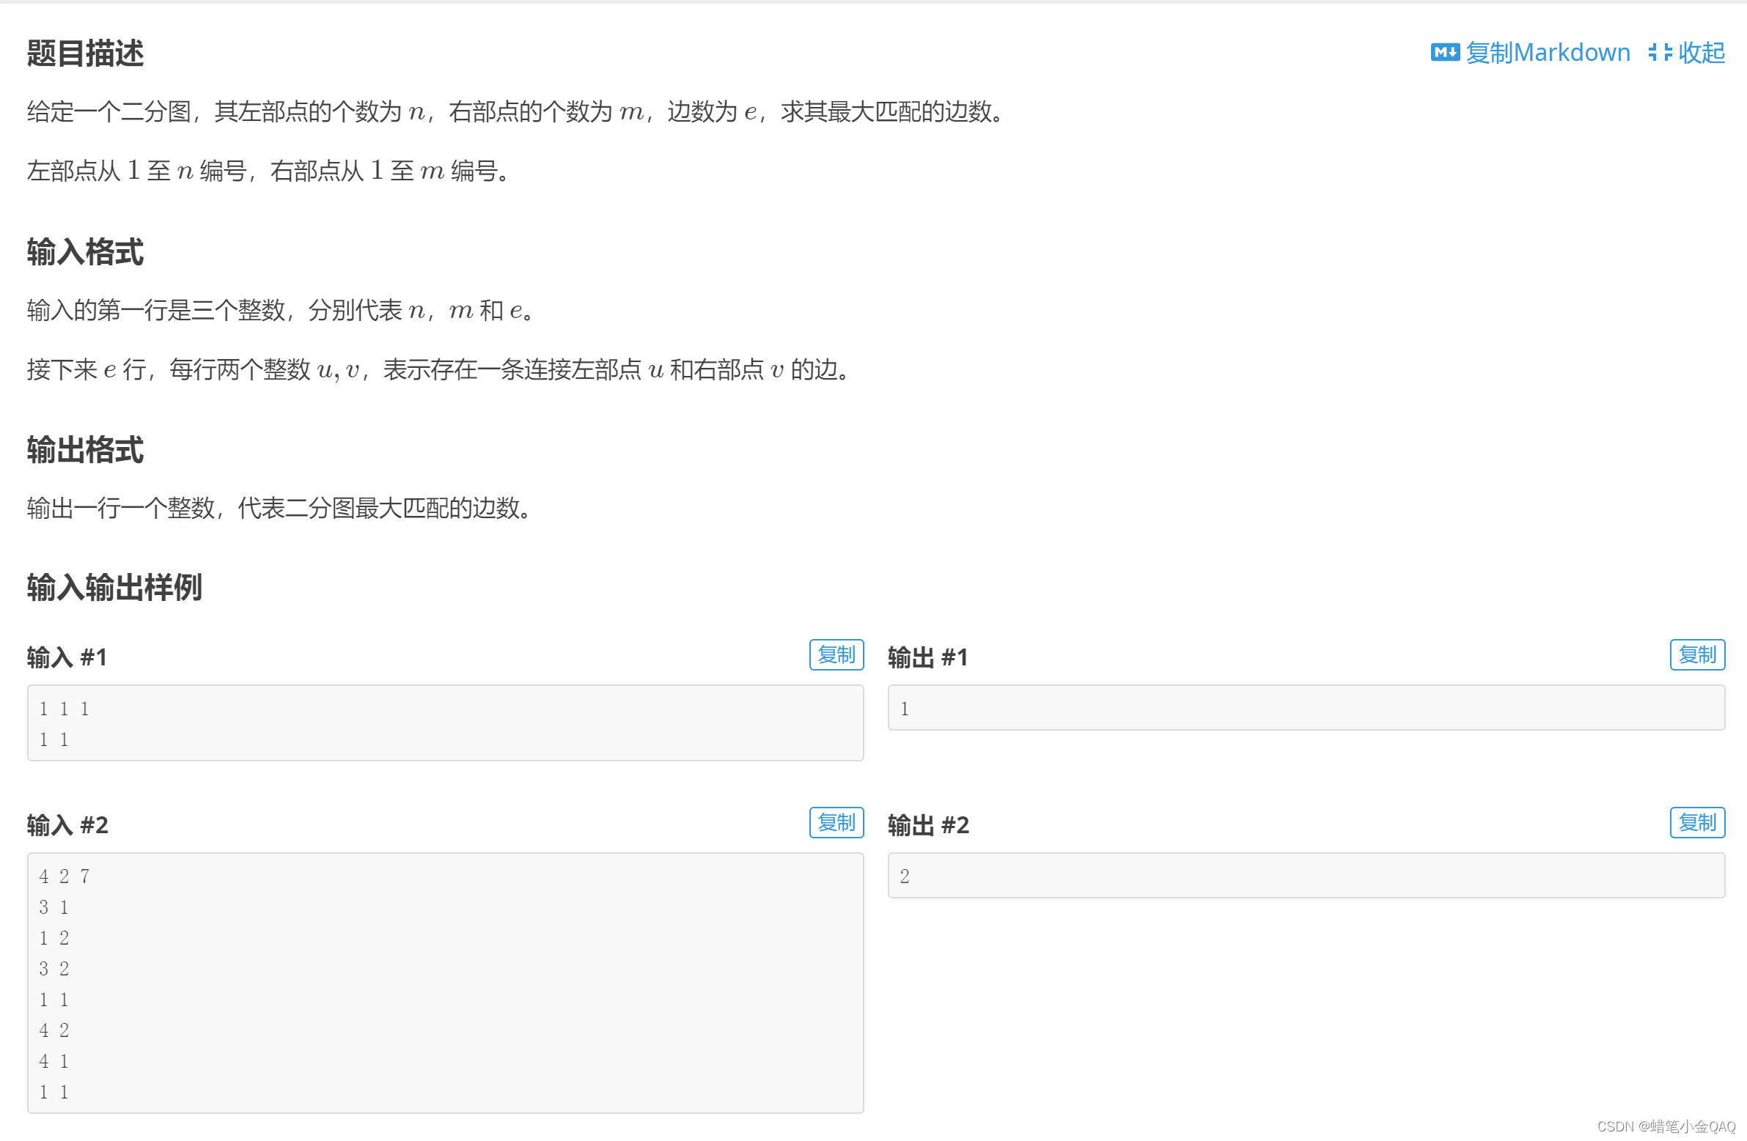Click the 输出 #1 sample box showing 1
Image resolution: width=1747 pixels, height=1141 pixels.
tap(1306, 708)
